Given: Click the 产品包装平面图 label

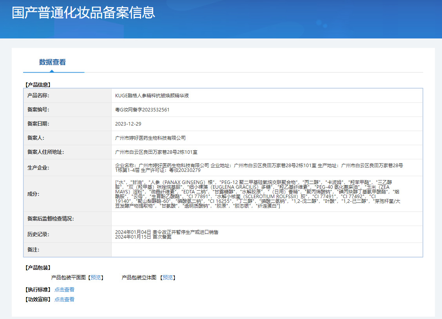Looking at the screenshot, I should pos(69,277).
